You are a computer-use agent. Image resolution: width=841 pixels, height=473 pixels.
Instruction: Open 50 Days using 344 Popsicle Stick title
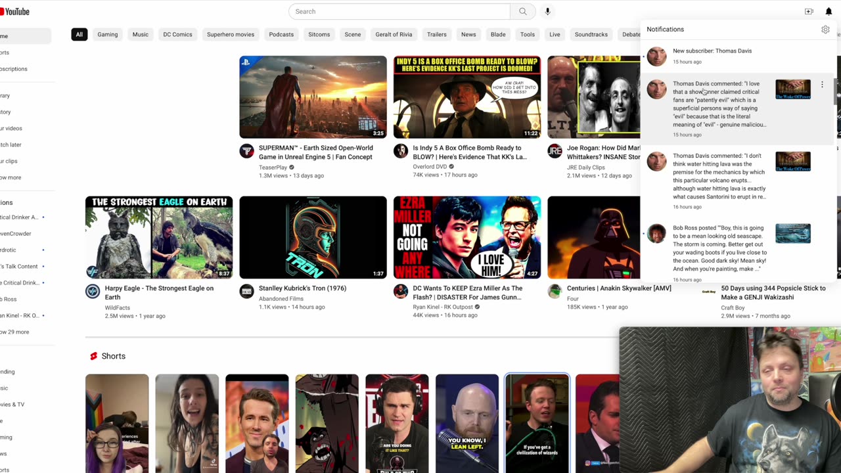(x=773, y=292)
